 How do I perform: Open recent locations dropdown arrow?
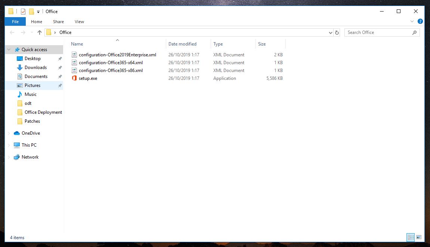click(32, 32)
